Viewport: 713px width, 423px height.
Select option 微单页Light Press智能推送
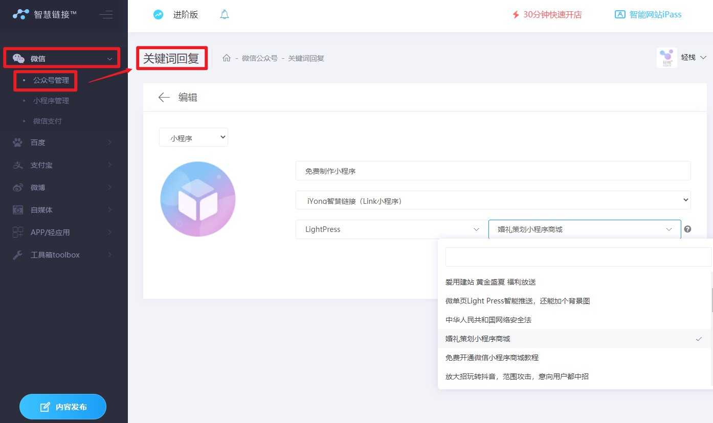pos(575,301)
